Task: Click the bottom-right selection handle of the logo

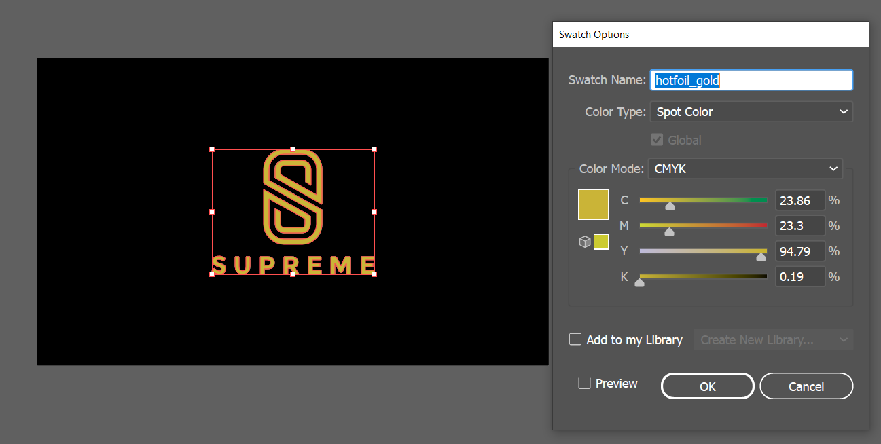Action: [x=374, y=274]
